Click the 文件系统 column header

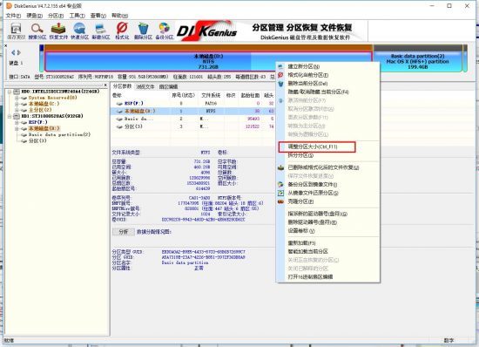211,95
